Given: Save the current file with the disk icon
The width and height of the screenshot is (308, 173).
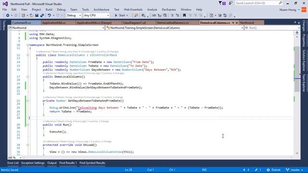Looking at the screenshot, I should click(37, 15).
